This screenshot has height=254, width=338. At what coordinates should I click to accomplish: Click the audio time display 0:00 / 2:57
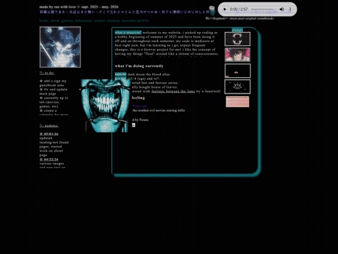tap(239, 9)
